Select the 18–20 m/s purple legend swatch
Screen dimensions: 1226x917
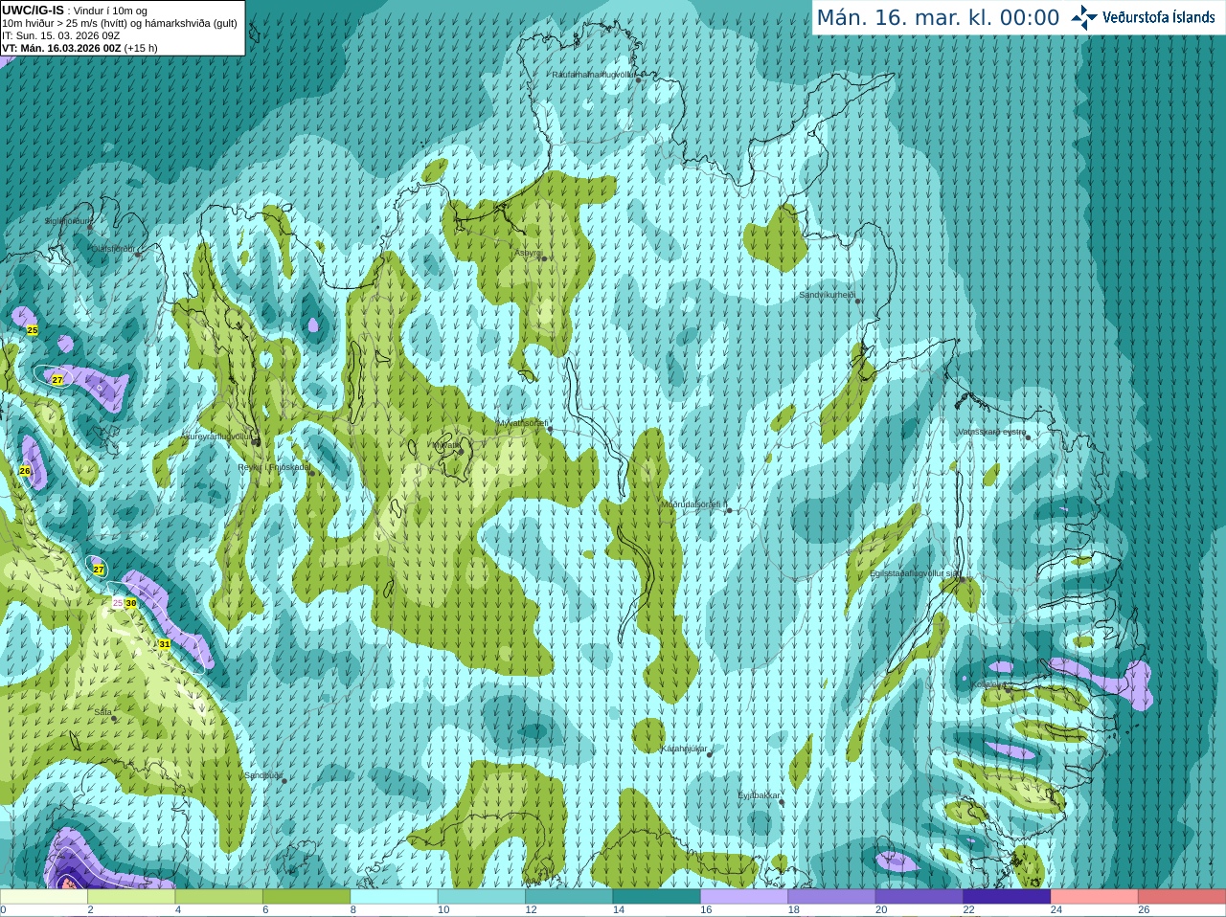(831, 897)
